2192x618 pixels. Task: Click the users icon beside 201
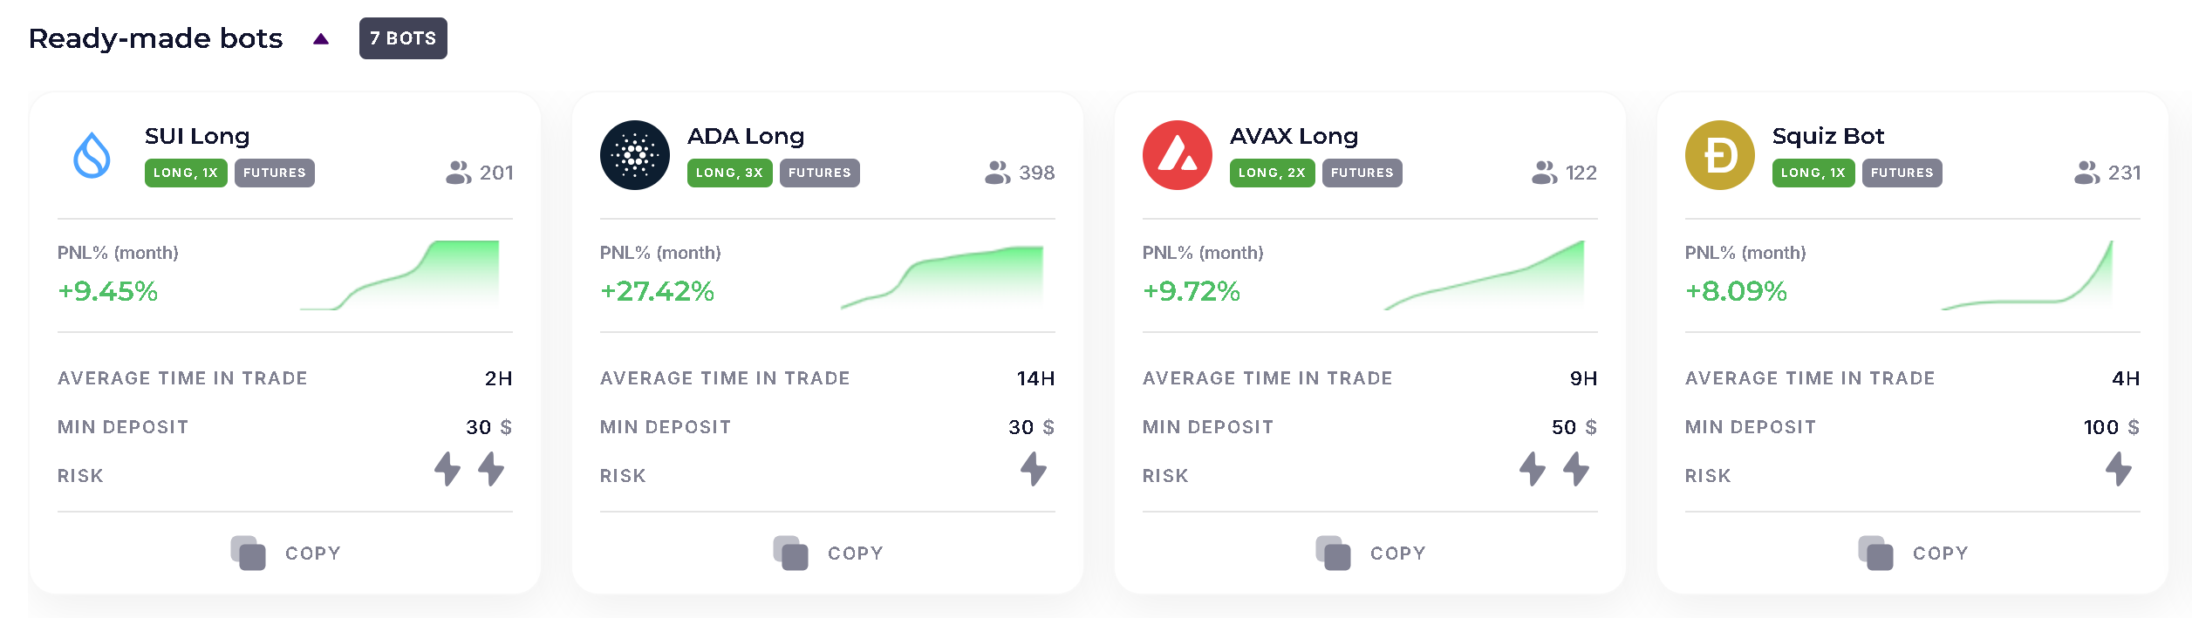click(x=458, y=173)
